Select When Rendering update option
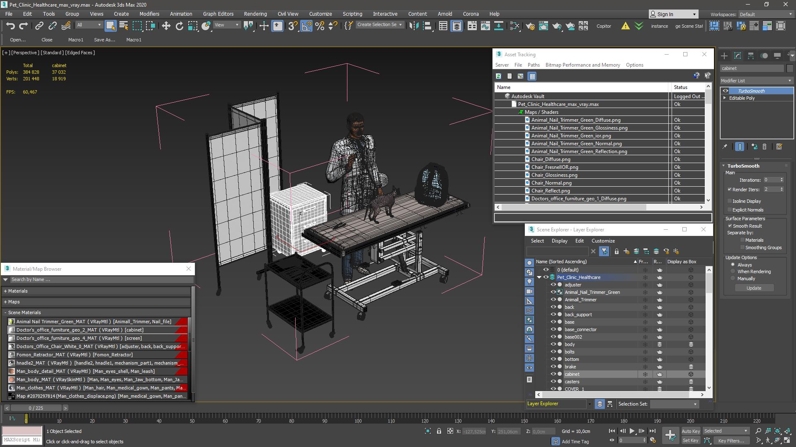The image size is (796, 447). [x=733, y=272]
